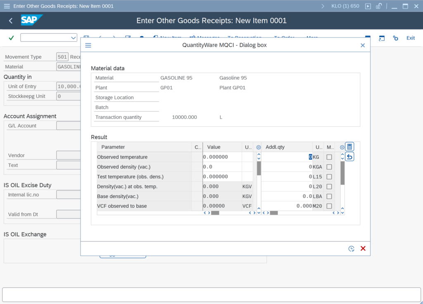Click the Text input field under Vendor
Viewport: 423px width, 304px height.
tap(68, 165)
